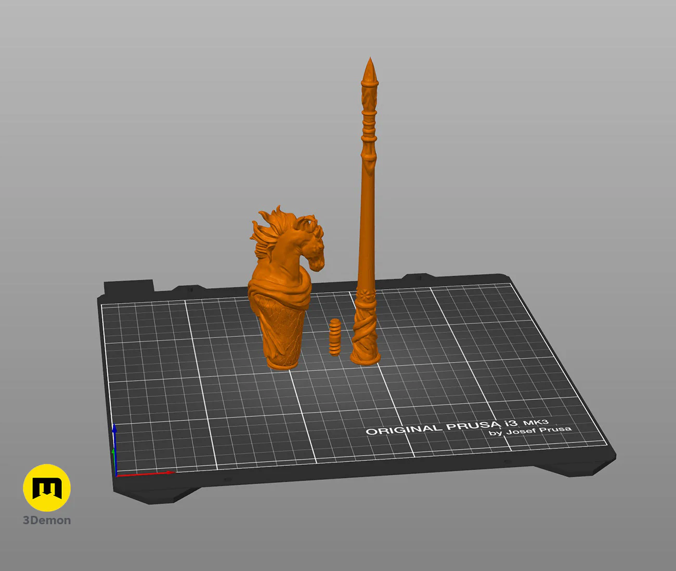Click the 3Demon text label

tap(47, 521)
